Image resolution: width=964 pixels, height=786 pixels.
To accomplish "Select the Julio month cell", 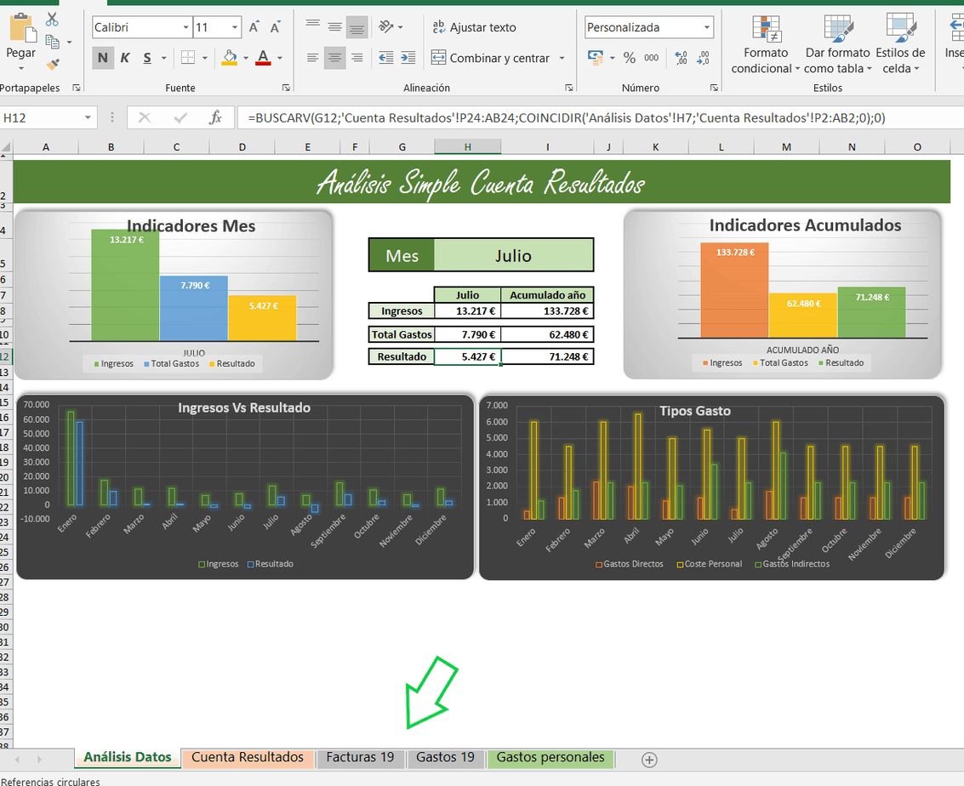I will 513,255.
